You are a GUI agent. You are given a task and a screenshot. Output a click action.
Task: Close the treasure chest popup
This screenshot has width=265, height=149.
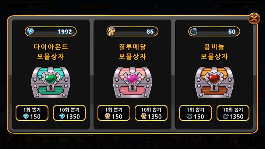tap(254, 19)
